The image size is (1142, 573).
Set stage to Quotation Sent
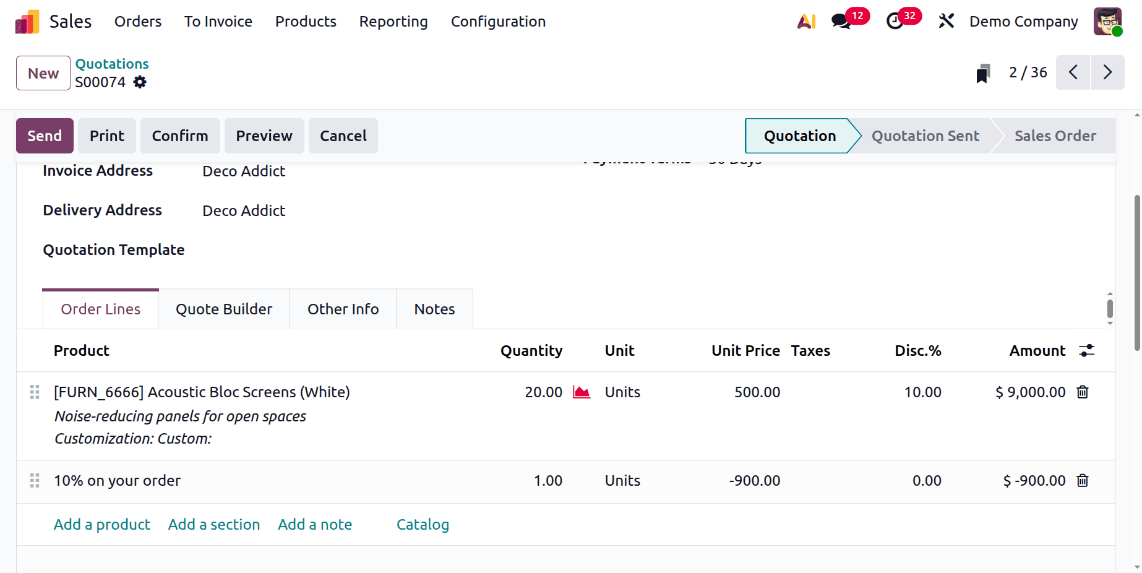click(x=925, y=136)
